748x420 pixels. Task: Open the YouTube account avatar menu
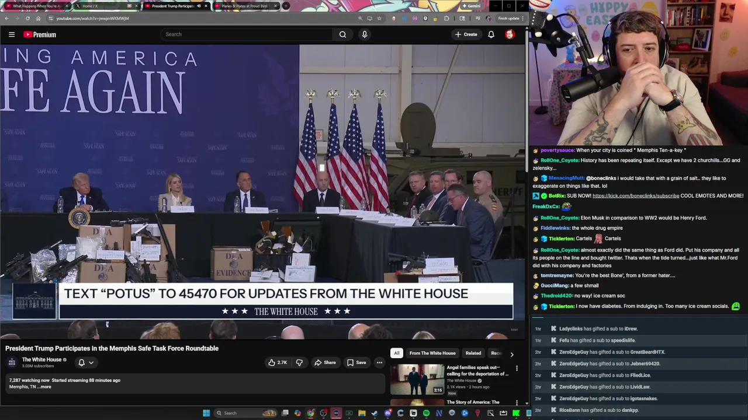(x=510, y=34)
